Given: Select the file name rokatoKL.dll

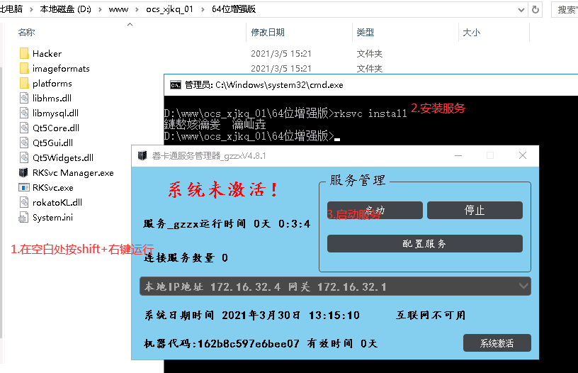Looking at the screenshot, I should pos(57,203).
